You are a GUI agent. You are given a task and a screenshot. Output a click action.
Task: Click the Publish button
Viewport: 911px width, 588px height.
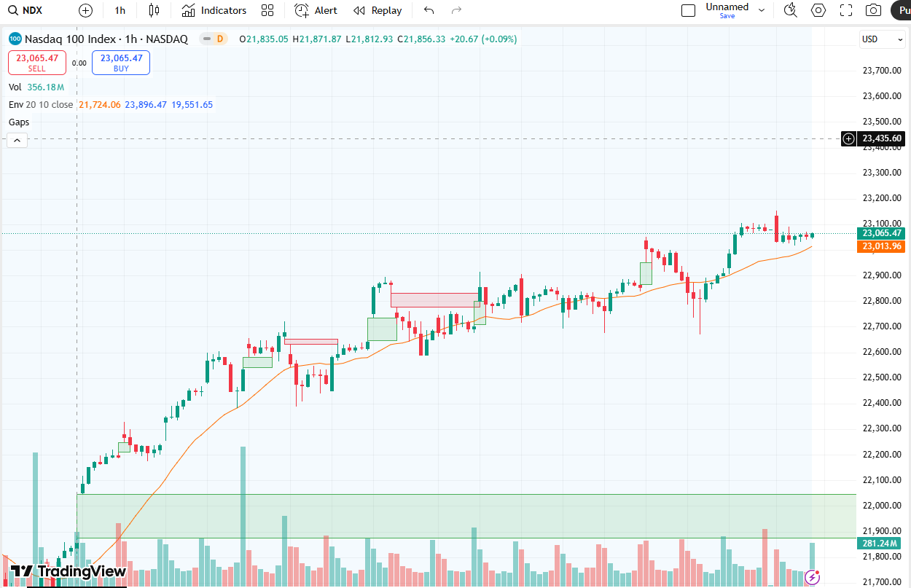point(901,10)
